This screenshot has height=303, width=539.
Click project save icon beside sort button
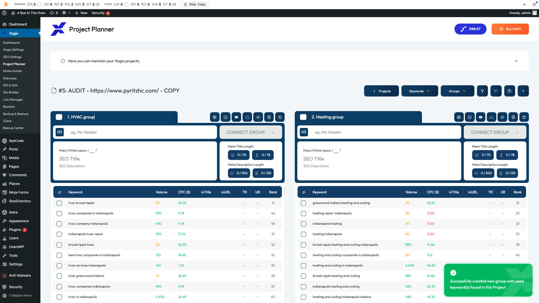point(510,91)
